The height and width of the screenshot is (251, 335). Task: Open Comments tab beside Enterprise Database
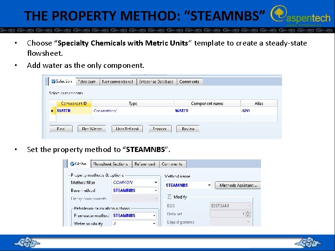(x=189, y=82)
